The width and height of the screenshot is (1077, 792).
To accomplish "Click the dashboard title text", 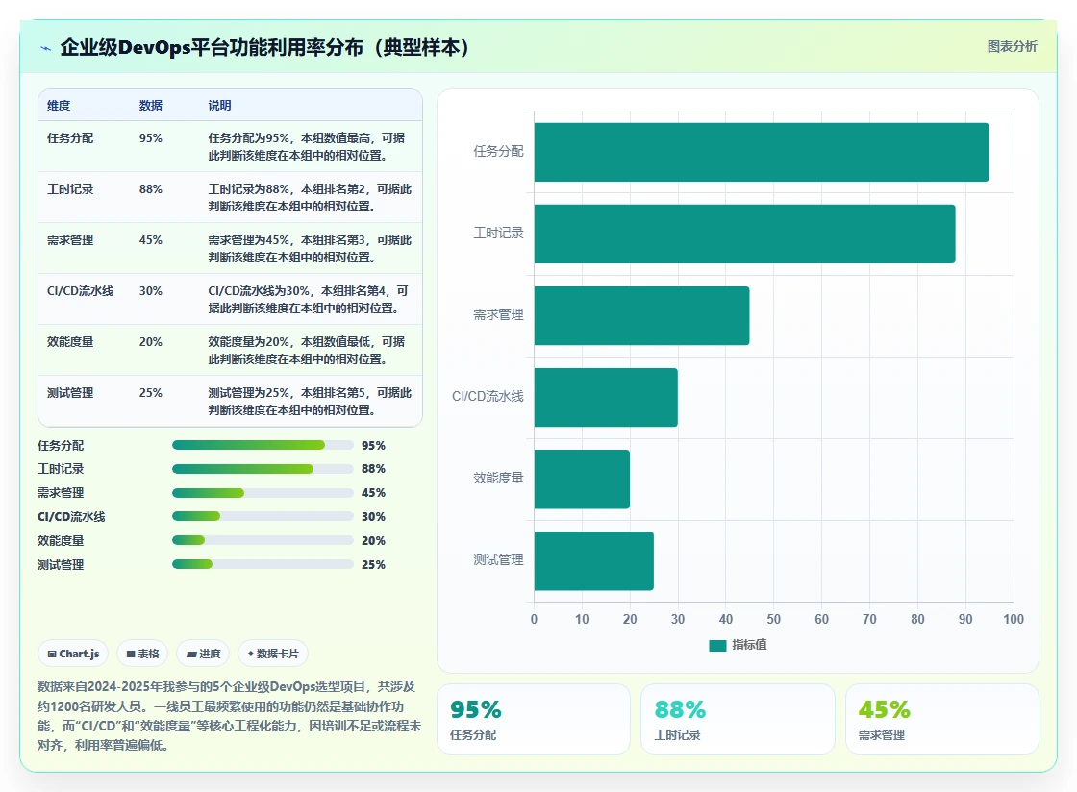I will [264, 47].
